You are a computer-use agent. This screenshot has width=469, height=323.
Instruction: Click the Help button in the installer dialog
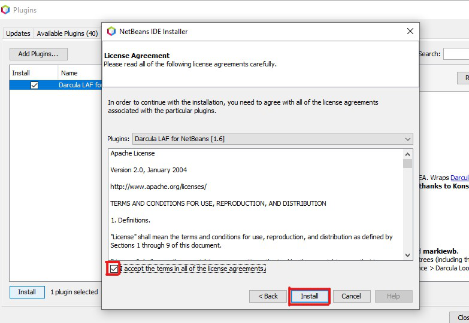[x=394, y=296]
